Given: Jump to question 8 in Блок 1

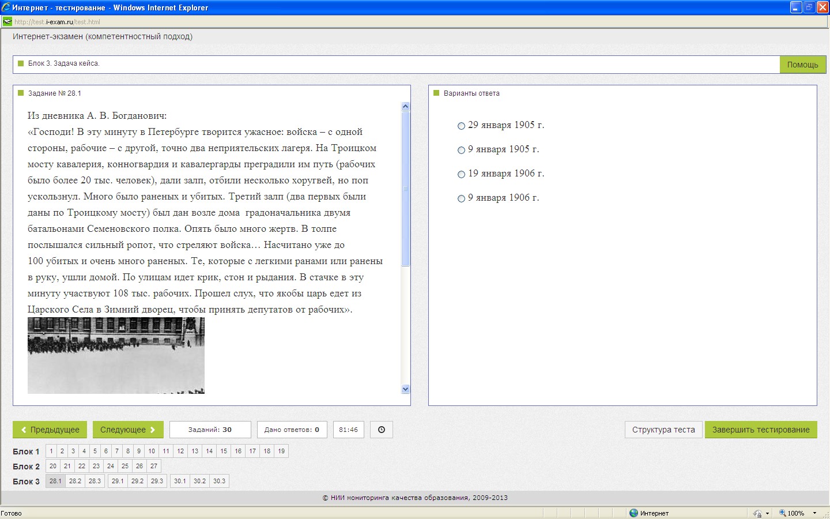Looking at the screenshot, I should click(128, 451).
